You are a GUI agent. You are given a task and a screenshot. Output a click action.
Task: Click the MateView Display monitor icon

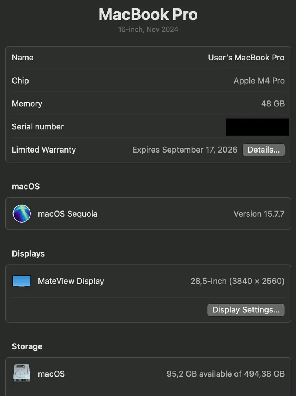pyautogui.click(x=22, y=281)
